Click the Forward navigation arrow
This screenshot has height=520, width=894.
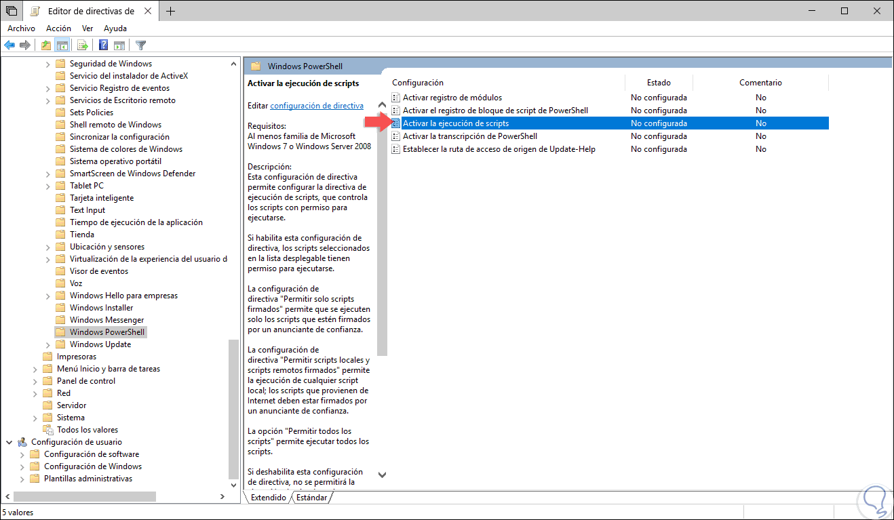tap(24, 45)
